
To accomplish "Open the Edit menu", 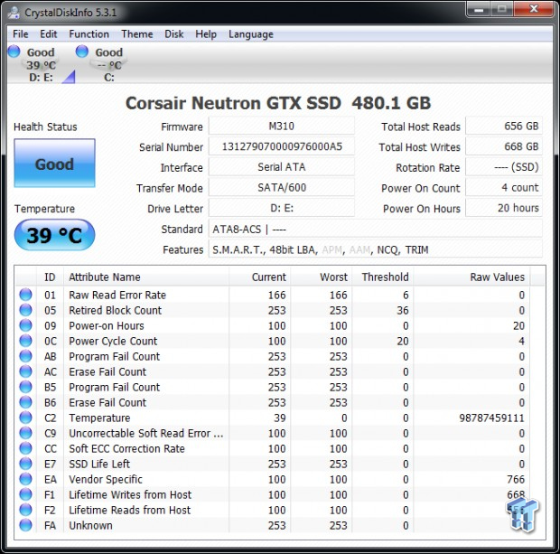I will (48, 34).
